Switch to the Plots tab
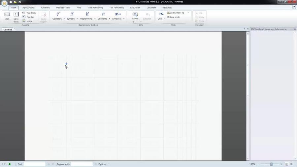The width and height of the screenshot is (297, 167). click(79, 8)
